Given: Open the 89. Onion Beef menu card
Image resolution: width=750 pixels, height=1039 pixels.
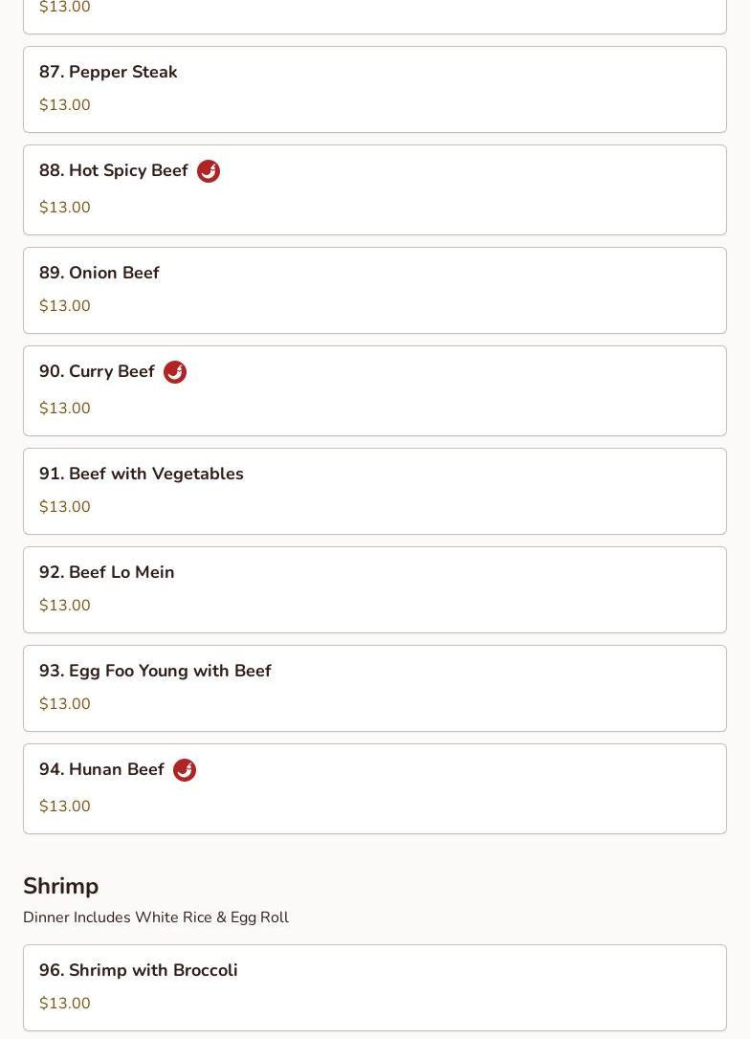Looking at the screenshot, I should coord(375,290).
